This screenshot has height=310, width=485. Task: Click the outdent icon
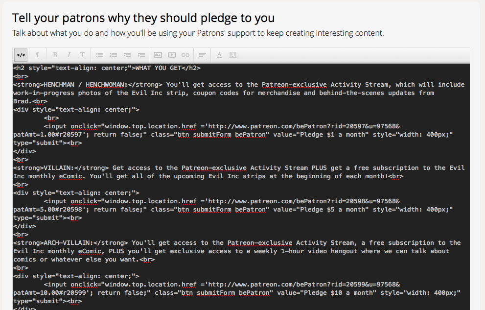click(x=127, y=55)
